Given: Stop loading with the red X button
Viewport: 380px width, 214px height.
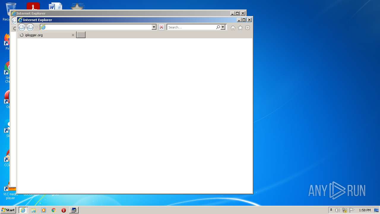Looking at the screenshot, I should tap(161, 27).
